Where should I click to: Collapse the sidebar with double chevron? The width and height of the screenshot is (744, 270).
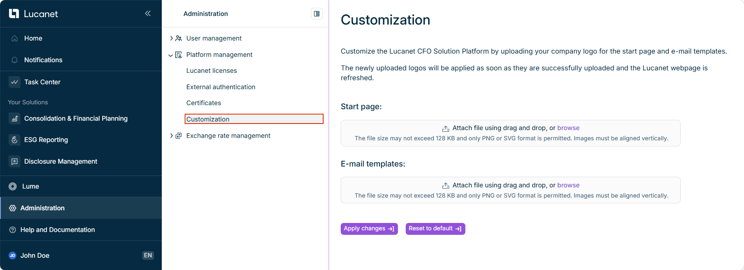[x=148, y=13]
